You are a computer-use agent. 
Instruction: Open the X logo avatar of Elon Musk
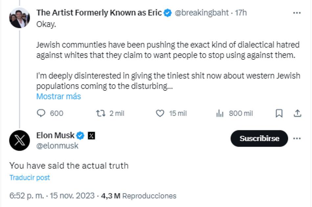click(x=20, y=140)
